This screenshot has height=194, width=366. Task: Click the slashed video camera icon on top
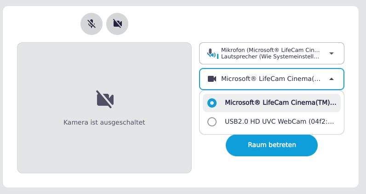[x=117, y=24]
